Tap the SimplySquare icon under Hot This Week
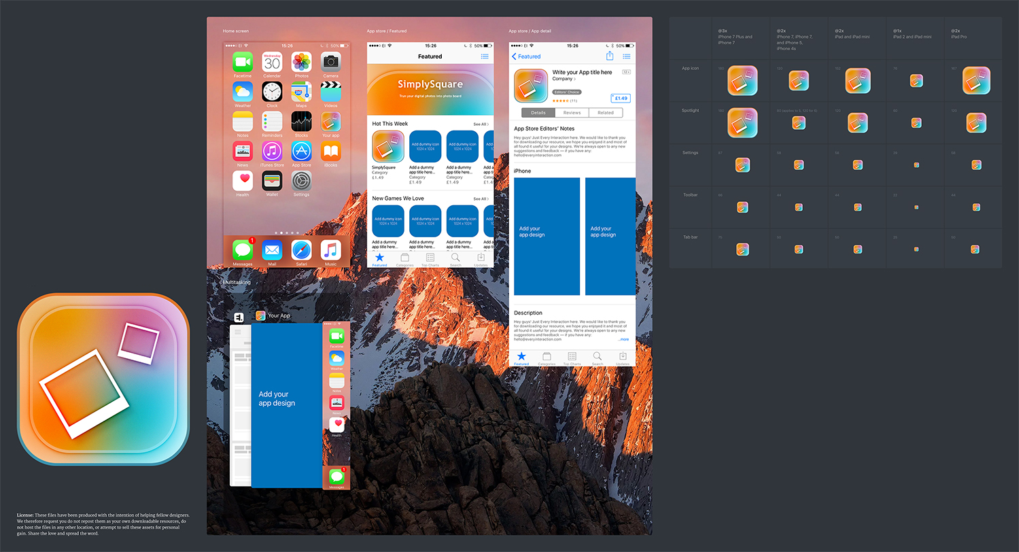Screen dimensions: 1019x552 388,146
